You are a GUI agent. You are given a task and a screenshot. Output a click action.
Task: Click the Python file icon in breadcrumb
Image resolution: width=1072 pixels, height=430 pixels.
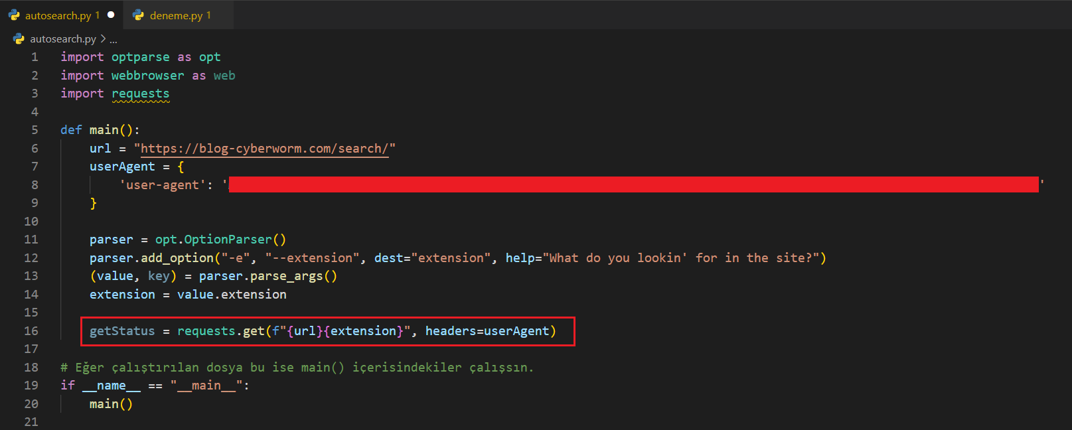[19, 39]
